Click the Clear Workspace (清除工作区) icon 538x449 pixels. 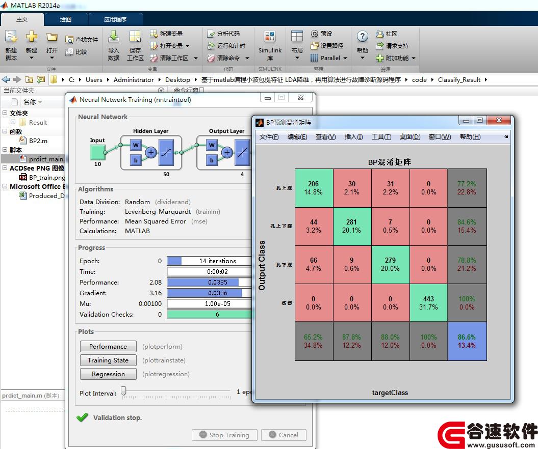click(x=153, y=58)
